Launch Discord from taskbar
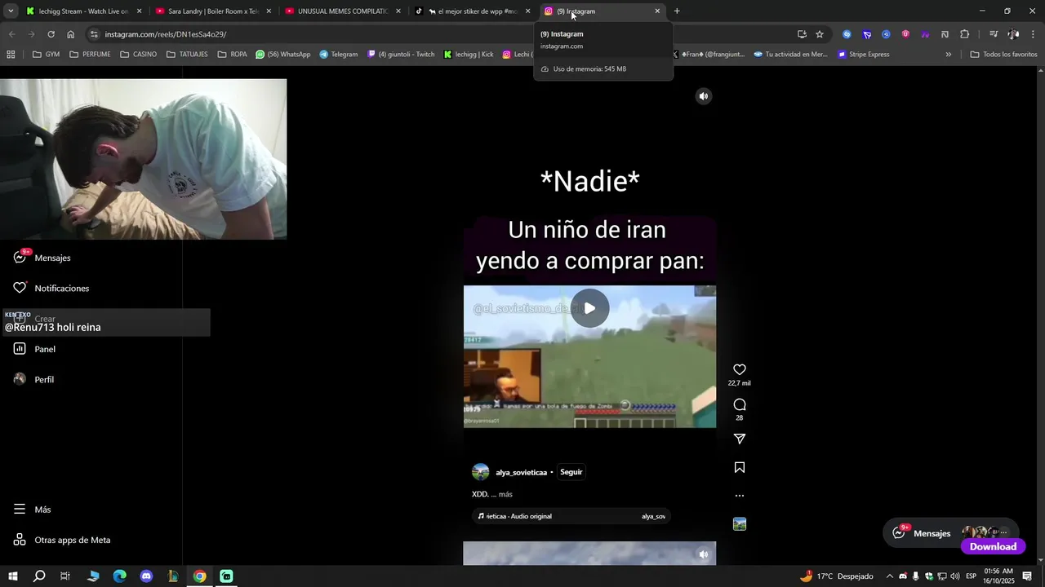1045x587 pixels. coord(146,576)
